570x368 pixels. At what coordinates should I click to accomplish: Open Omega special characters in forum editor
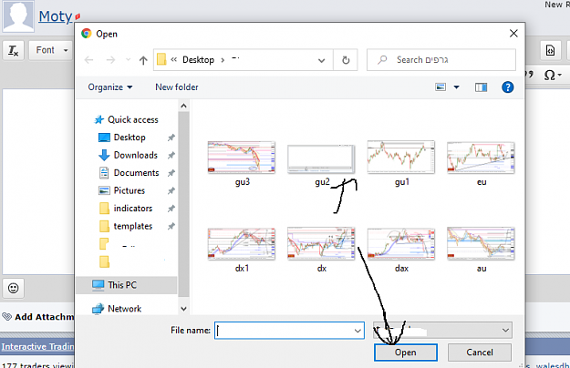[x=553, y=75]
